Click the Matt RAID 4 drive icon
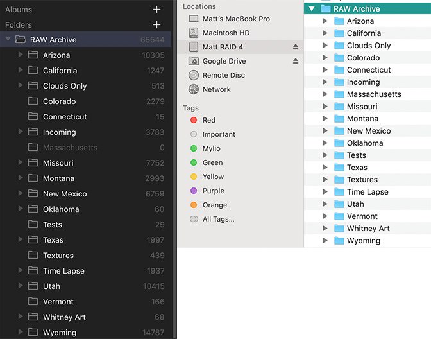This screenshot has width=431, height=339. point(194,47)
